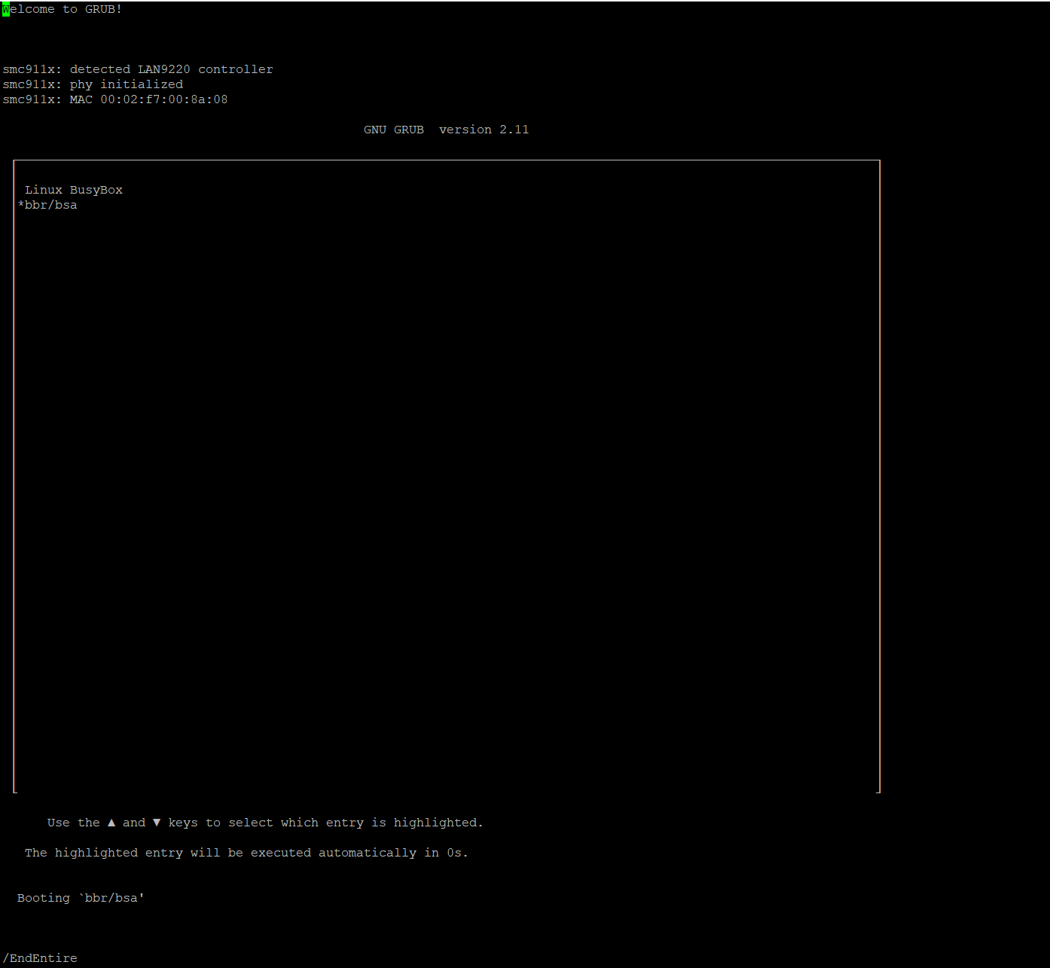1050x968 pixels.
Task: Click the up arrow symbol in help text
Action: tap(111, 822)
